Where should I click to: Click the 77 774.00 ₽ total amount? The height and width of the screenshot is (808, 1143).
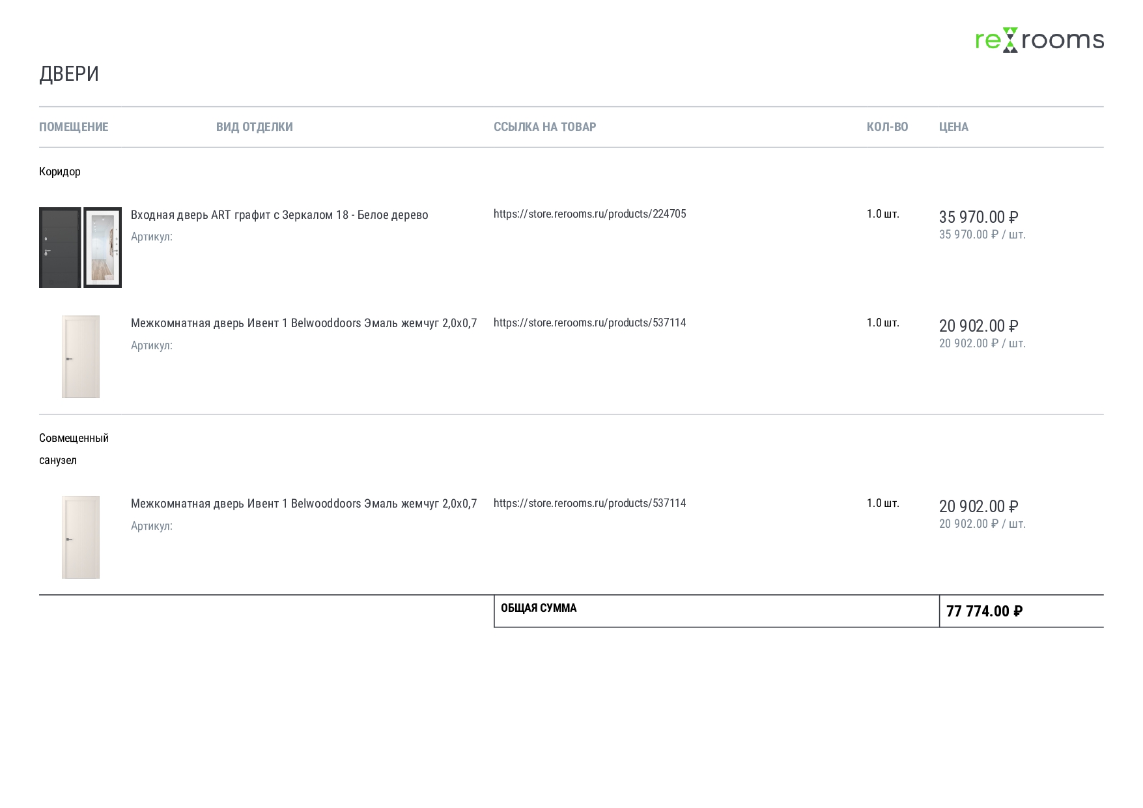(x=984, y=611)
